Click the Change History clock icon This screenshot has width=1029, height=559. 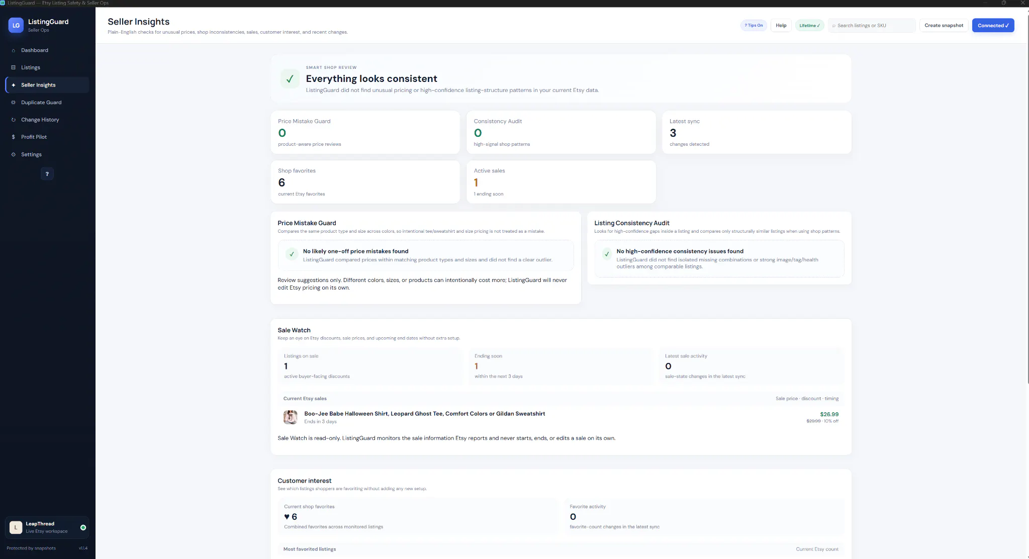[x=14, y=120]
